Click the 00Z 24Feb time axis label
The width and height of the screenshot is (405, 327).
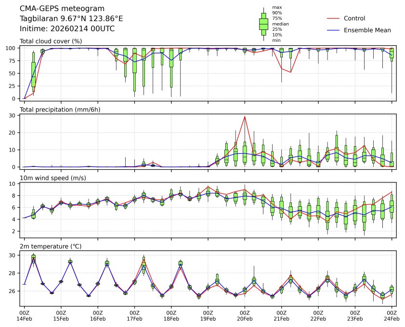392,315
